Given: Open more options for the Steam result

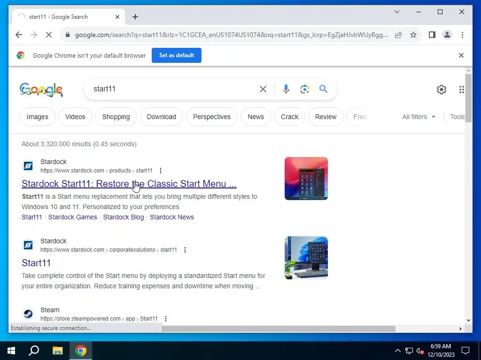Looking at the screenshot, I should [166, 319].
